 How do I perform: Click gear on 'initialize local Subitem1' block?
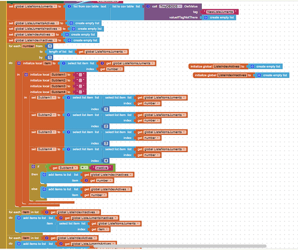point(26,74)
